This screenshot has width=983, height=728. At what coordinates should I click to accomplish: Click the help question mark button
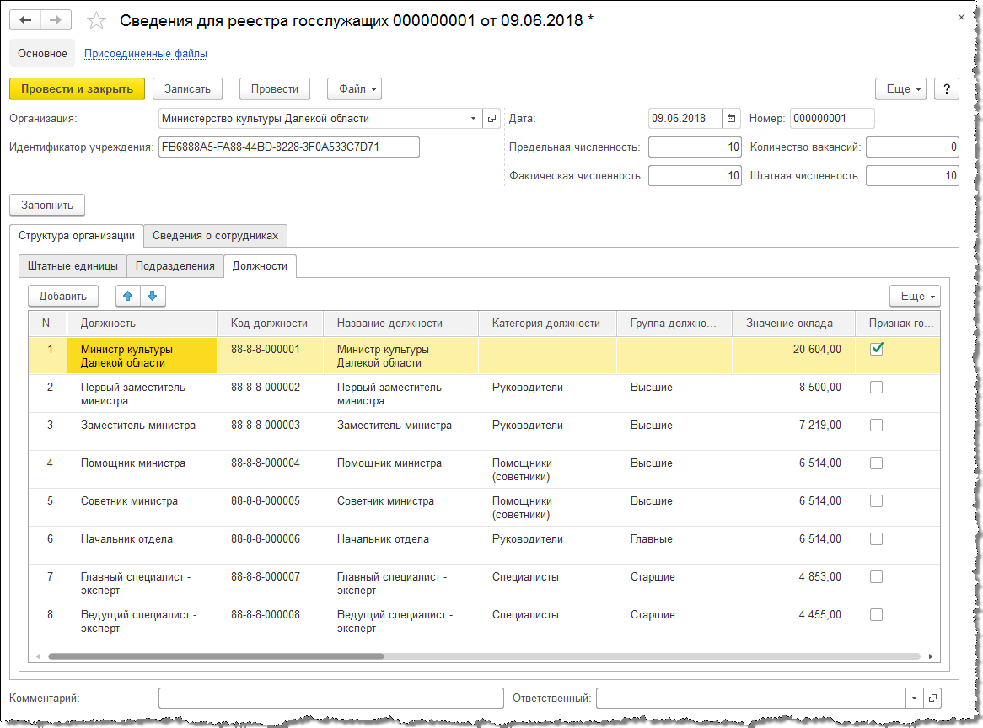[x=947, y=89]
